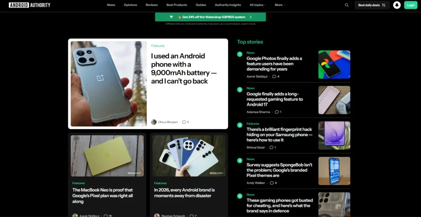The width and height of the screenshot is (421, 217).
Task: Click the Best daily deals button
Action: (372, 5)
